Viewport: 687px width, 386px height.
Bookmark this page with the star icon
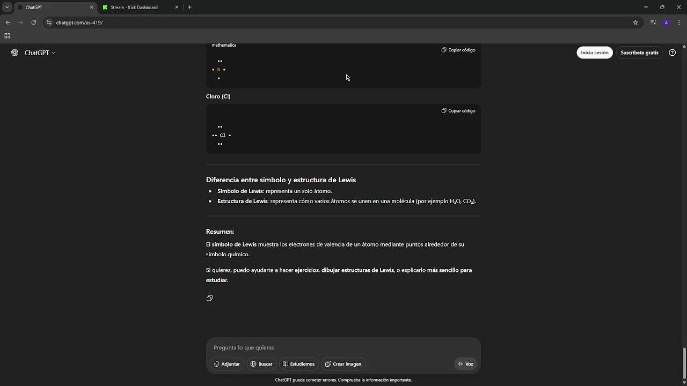tap(635, 23)
